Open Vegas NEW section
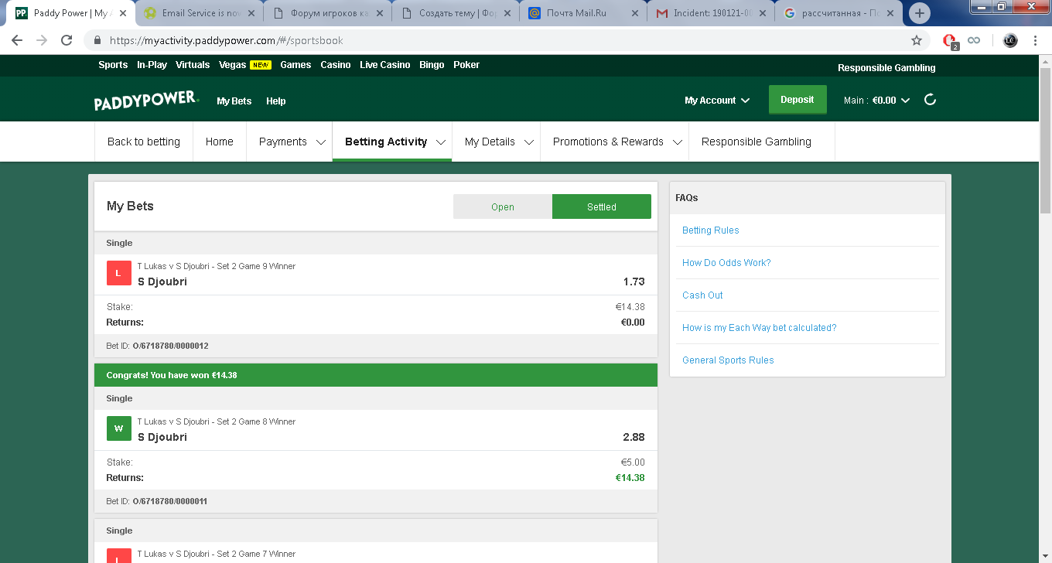The image size is (1052, 563). [x=244, y=65]
